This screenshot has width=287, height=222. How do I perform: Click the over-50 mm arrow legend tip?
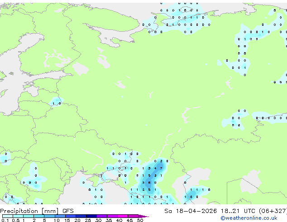[143, 216]
